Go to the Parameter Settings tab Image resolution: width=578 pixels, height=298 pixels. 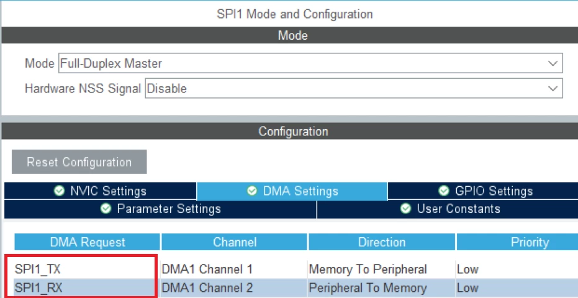[160, 209]
